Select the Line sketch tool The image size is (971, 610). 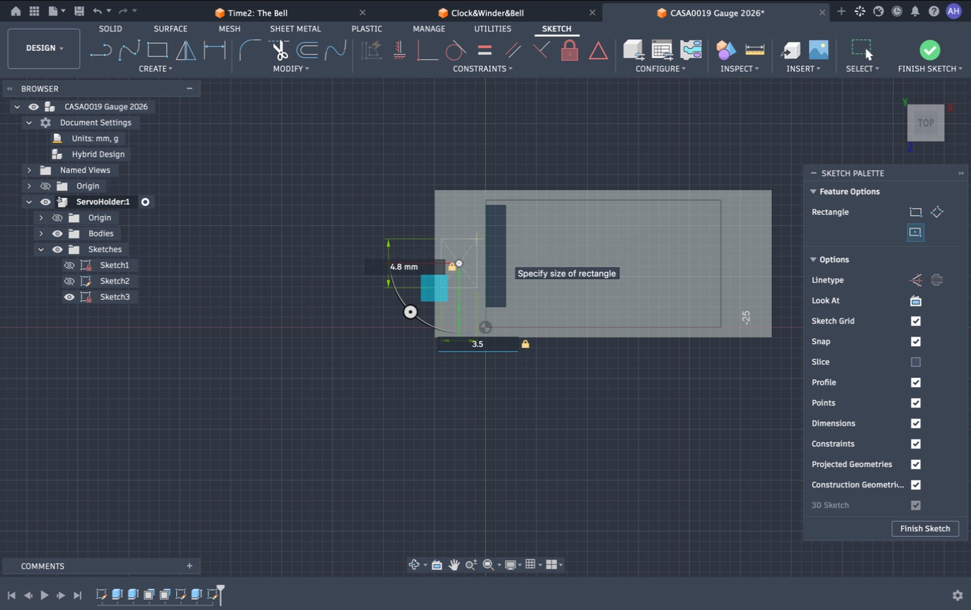(101, 50)
